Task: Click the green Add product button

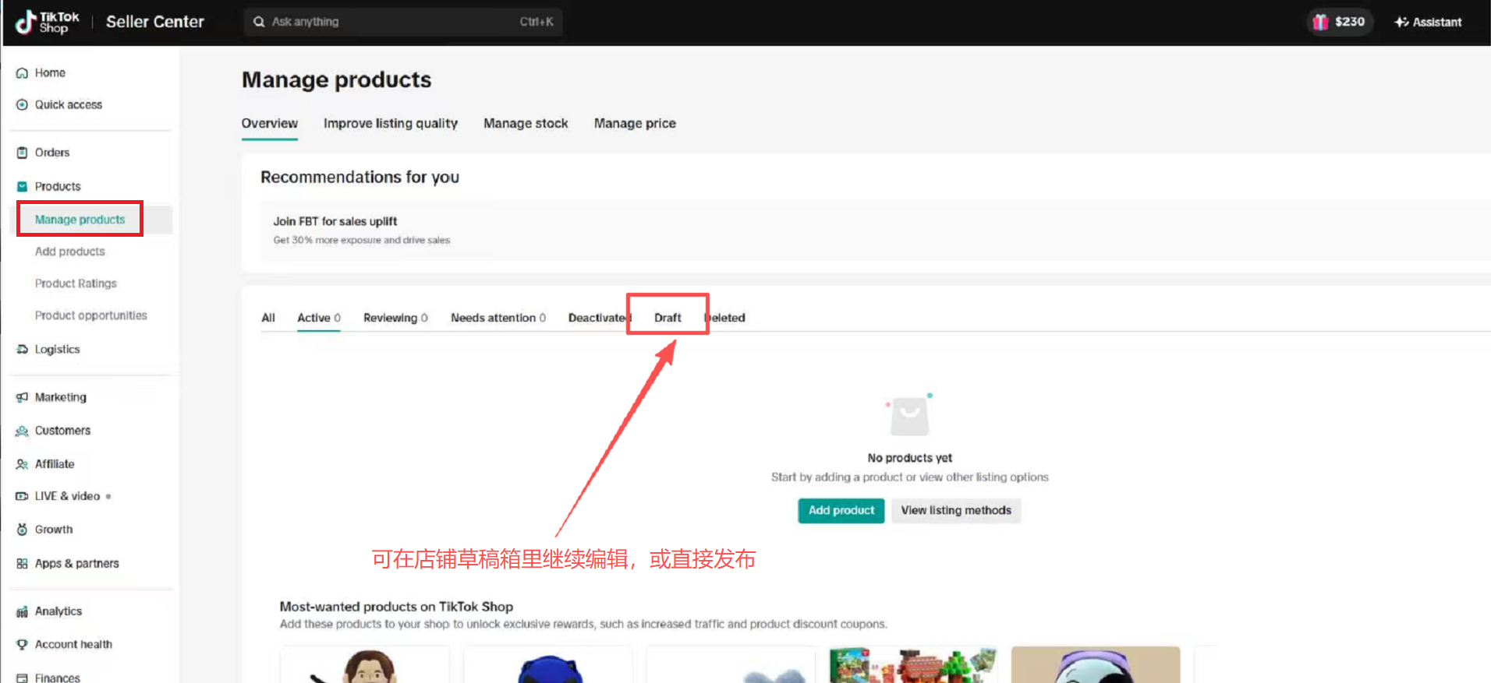Action: click(x=841, y=511)
